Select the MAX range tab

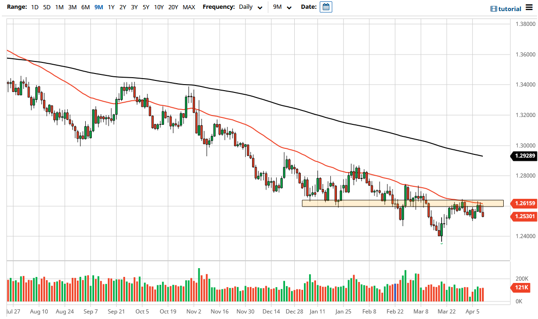189,7
